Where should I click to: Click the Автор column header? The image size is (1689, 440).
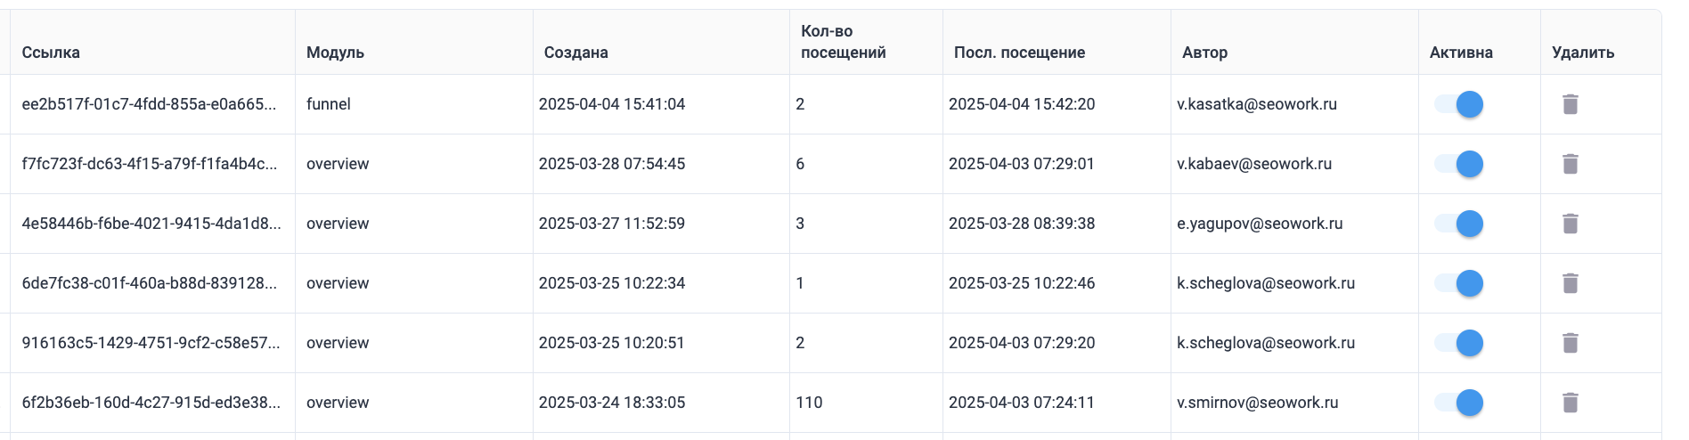tap(1204, 53)
